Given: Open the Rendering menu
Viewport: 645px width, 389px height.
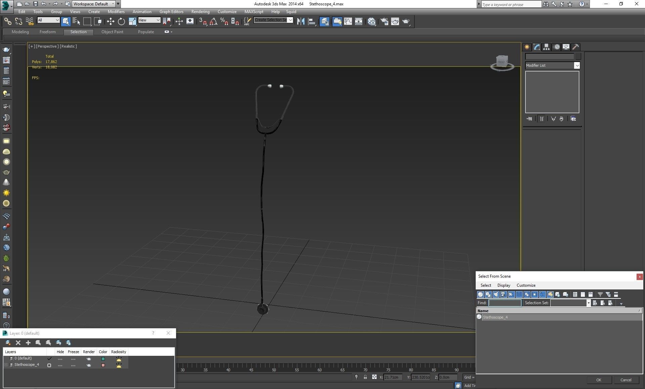Looking at the screenshot, I should coord(200,11).
